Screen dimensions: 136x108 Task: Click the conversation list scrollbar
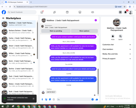(38, 40)
